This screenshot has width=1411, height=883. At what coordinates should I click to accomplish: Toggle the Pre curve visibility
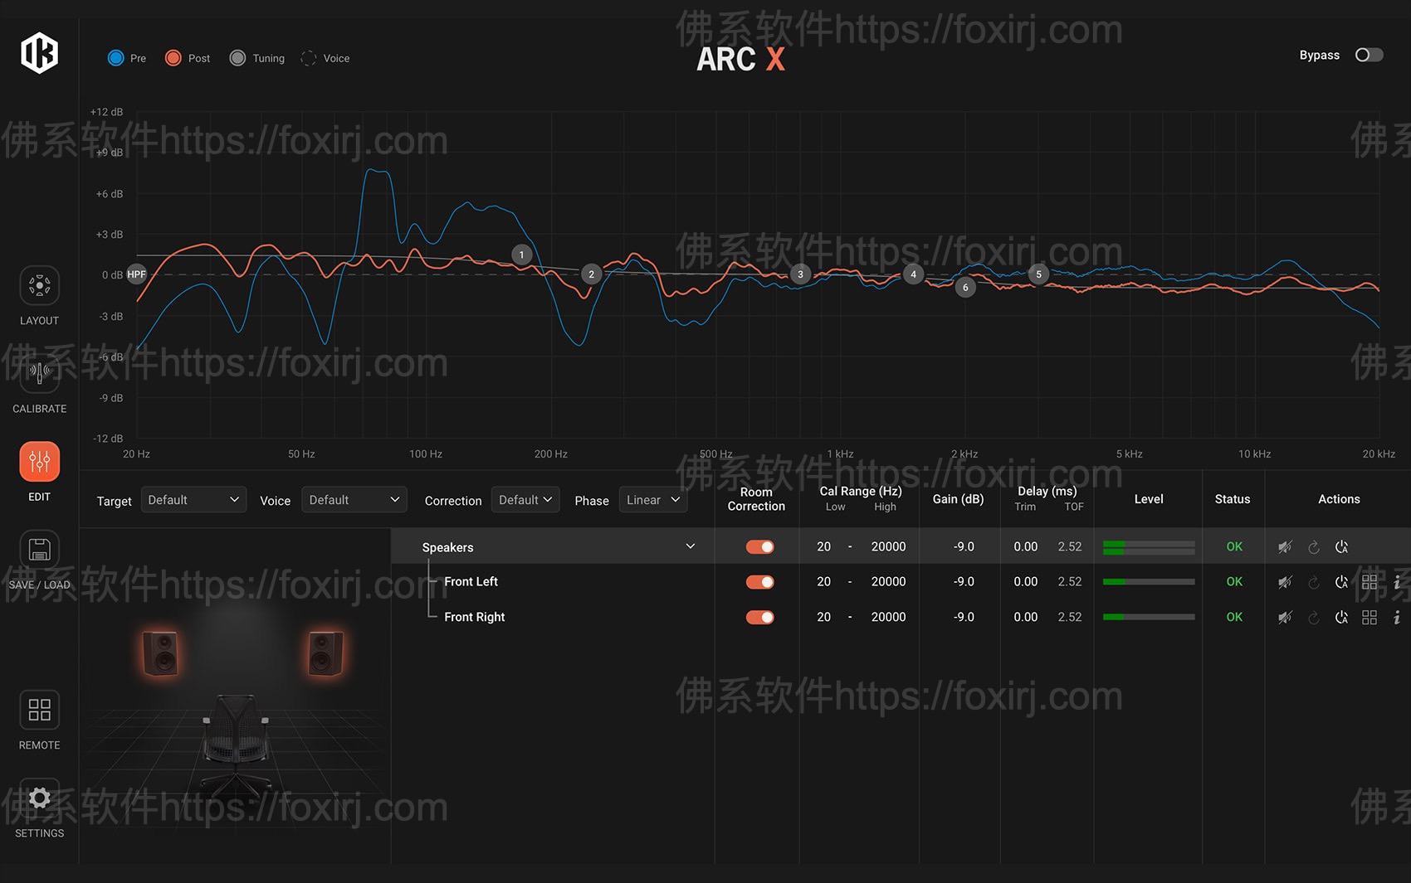point(116,58)
